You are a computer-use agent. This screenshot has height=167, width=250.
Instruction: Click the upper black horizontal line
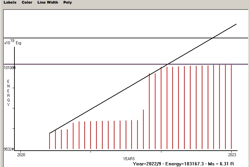pos(98,38)
